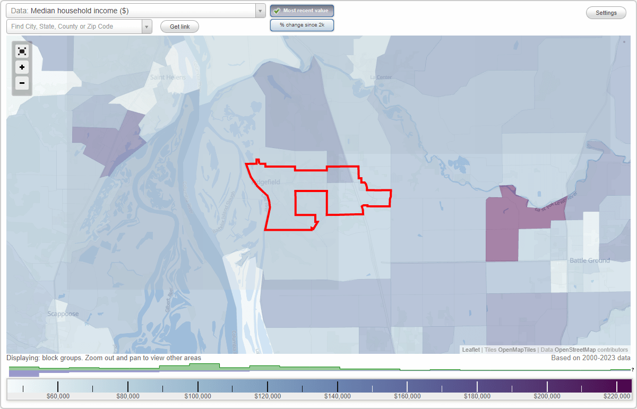Switch to '% change since 2k' view
This screenshot has width=637, height=409.
pyautogui.click(x=302, y=25)
